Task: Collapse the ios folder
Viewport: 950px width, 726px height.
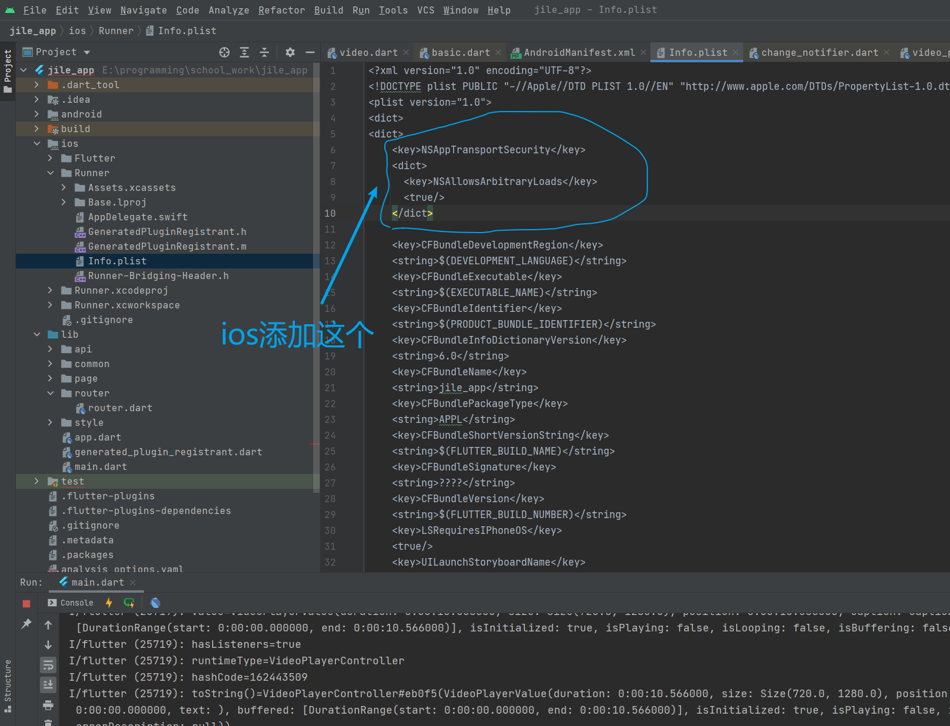Action: (37, 143)
